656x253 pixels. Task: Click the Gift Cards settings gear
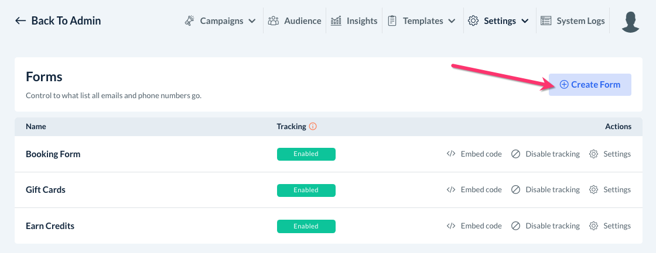(593, 190)
